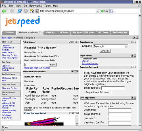Viewport: 142px width, 131px height.
Task: Click the page icon in the URL bar
Action: click(38, 11)
